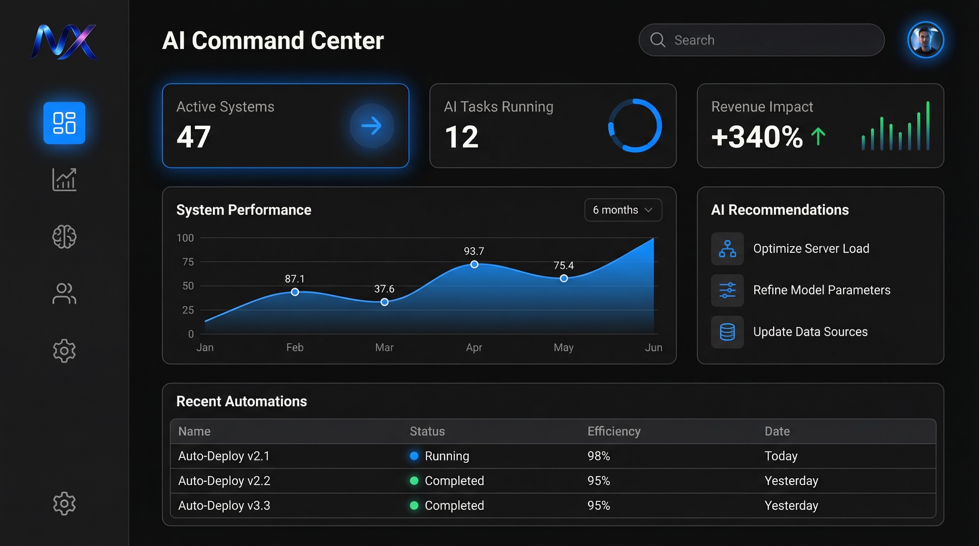This screenshot has width=979, height=546.
Task: Click the search magnifier icon
Action: tap(657, 40)
